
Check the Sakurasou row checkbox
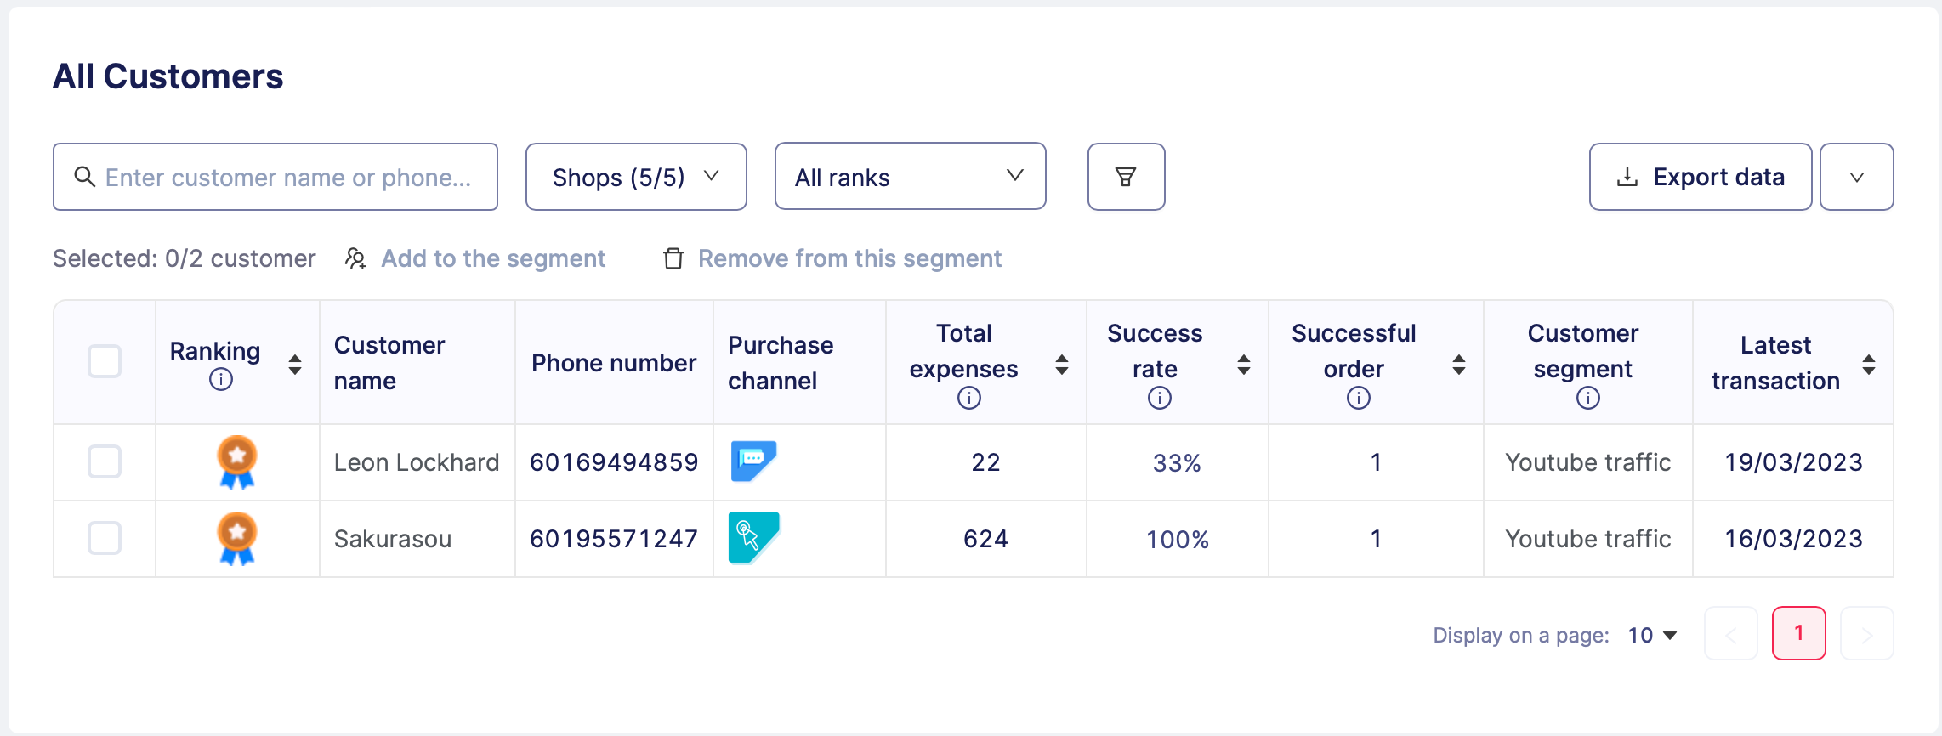click(105, 538)
